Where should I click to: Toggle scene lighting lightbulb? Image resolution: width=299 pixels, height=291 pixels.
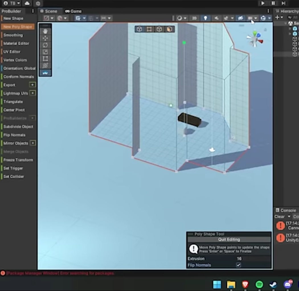(205, 18)
